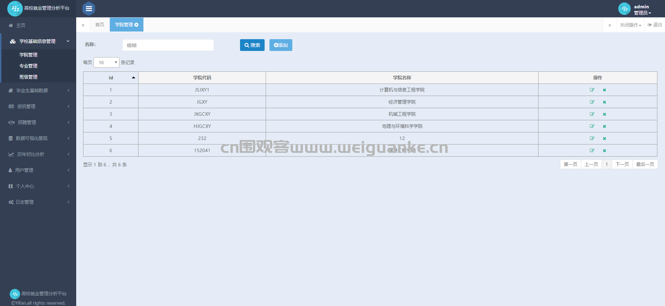This screenshot has width=665, height=306.
Task: Edit the row with code 232
Action: click(592, 138)
